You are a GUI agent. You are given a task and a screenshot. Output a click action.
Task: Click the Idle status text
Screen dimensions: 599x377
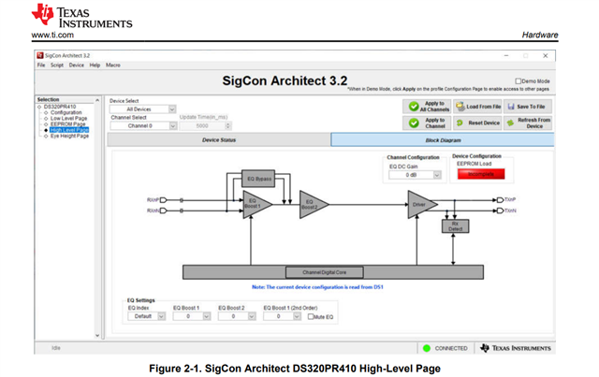pyautogui.click(x=56, y=348)
